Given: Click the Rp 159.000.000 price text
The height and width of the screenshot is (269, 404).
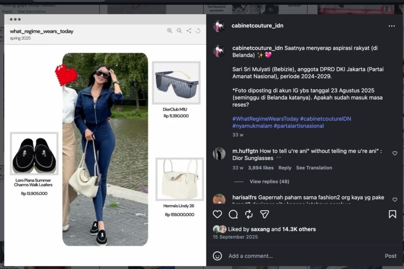Looking at the screenshot, I should pyautogui.click(x=180, y=215).
